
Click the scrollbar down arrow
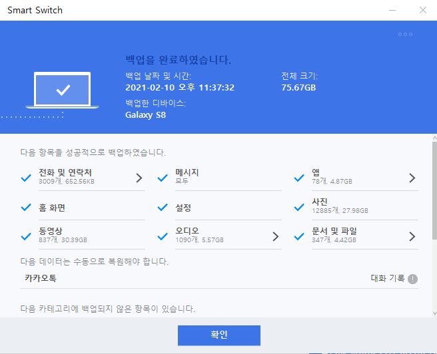[x=434, y=313]
